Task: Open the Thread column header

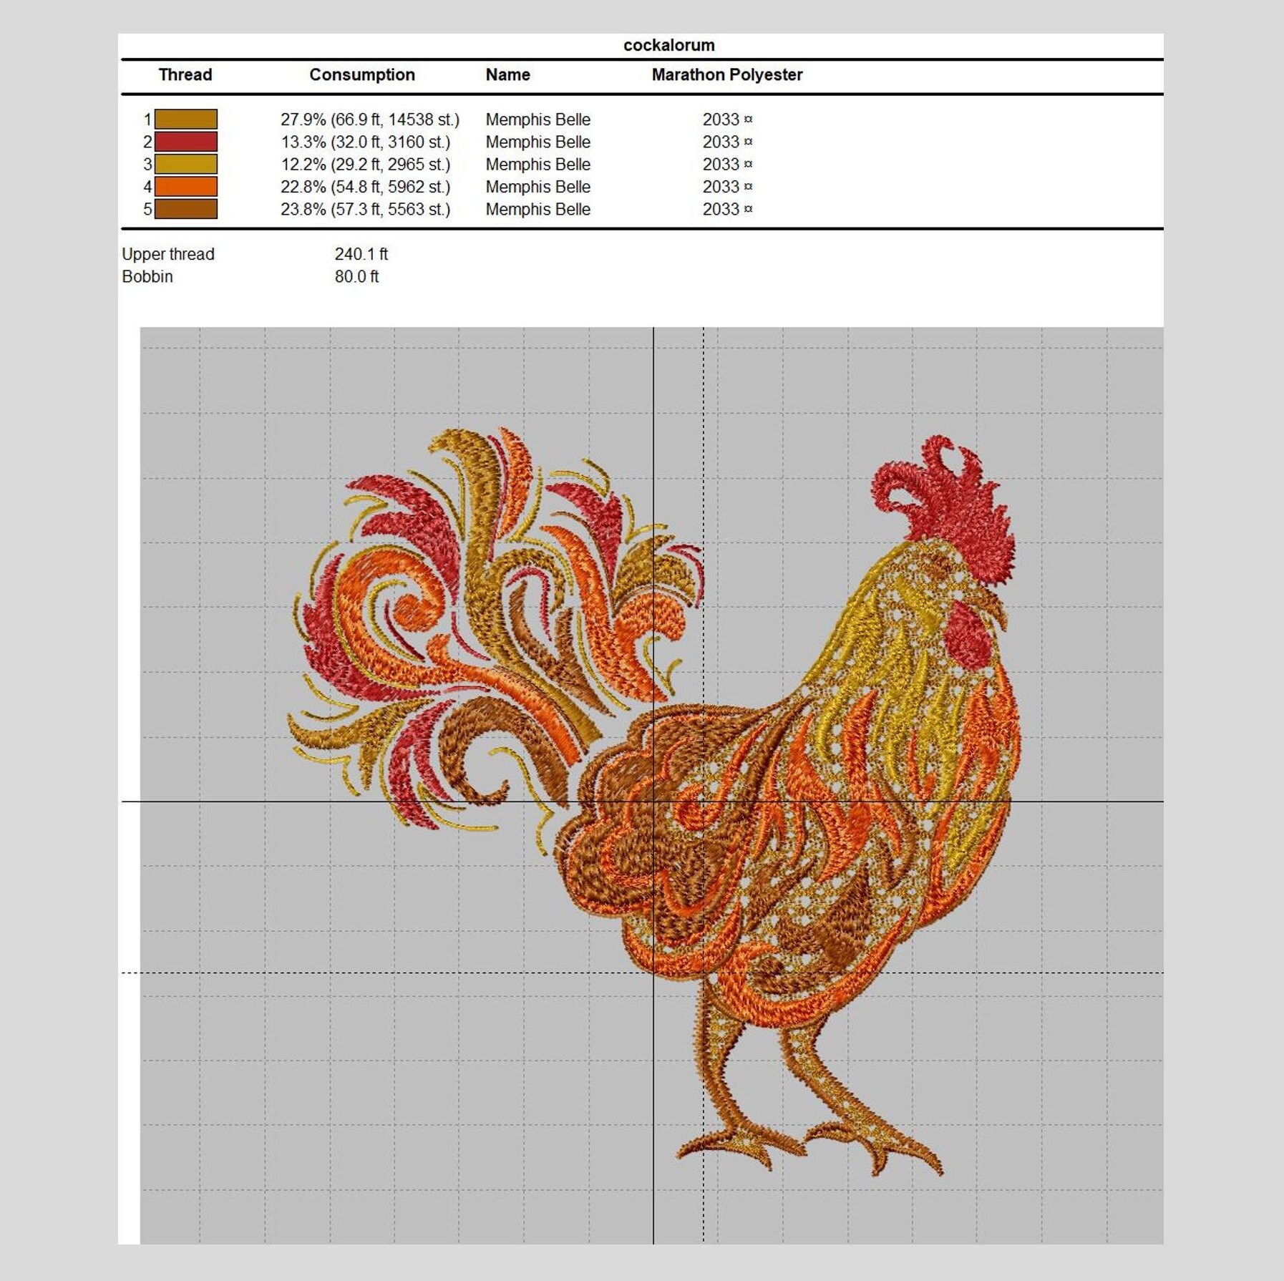Action: (186, 74)
